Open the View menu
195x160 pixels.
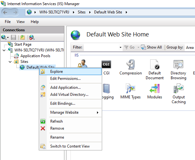pos(20,22)
